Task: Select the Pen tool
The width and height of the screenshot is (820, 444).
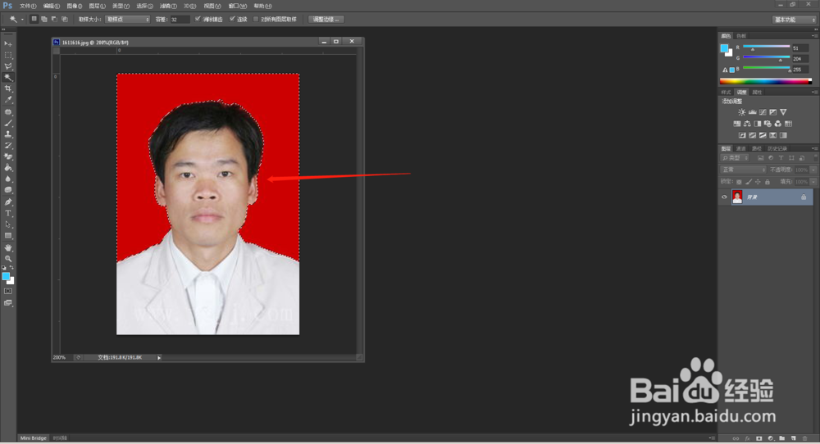Action: 8,202
